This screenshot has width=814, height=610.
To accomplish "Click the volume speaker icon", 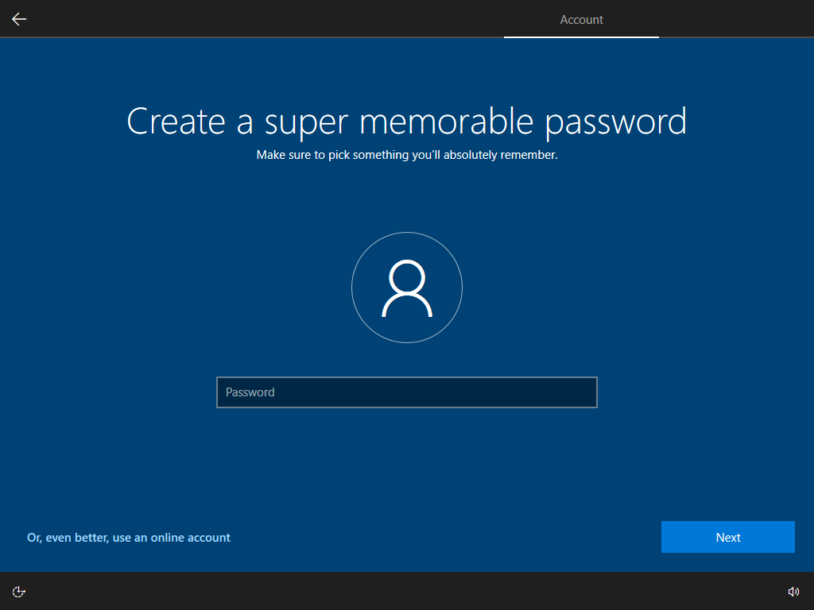I will (793, 591).
